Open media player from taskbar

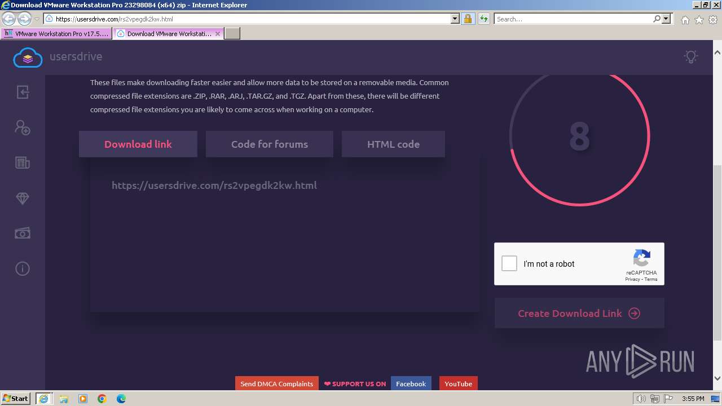coord(83,399)
